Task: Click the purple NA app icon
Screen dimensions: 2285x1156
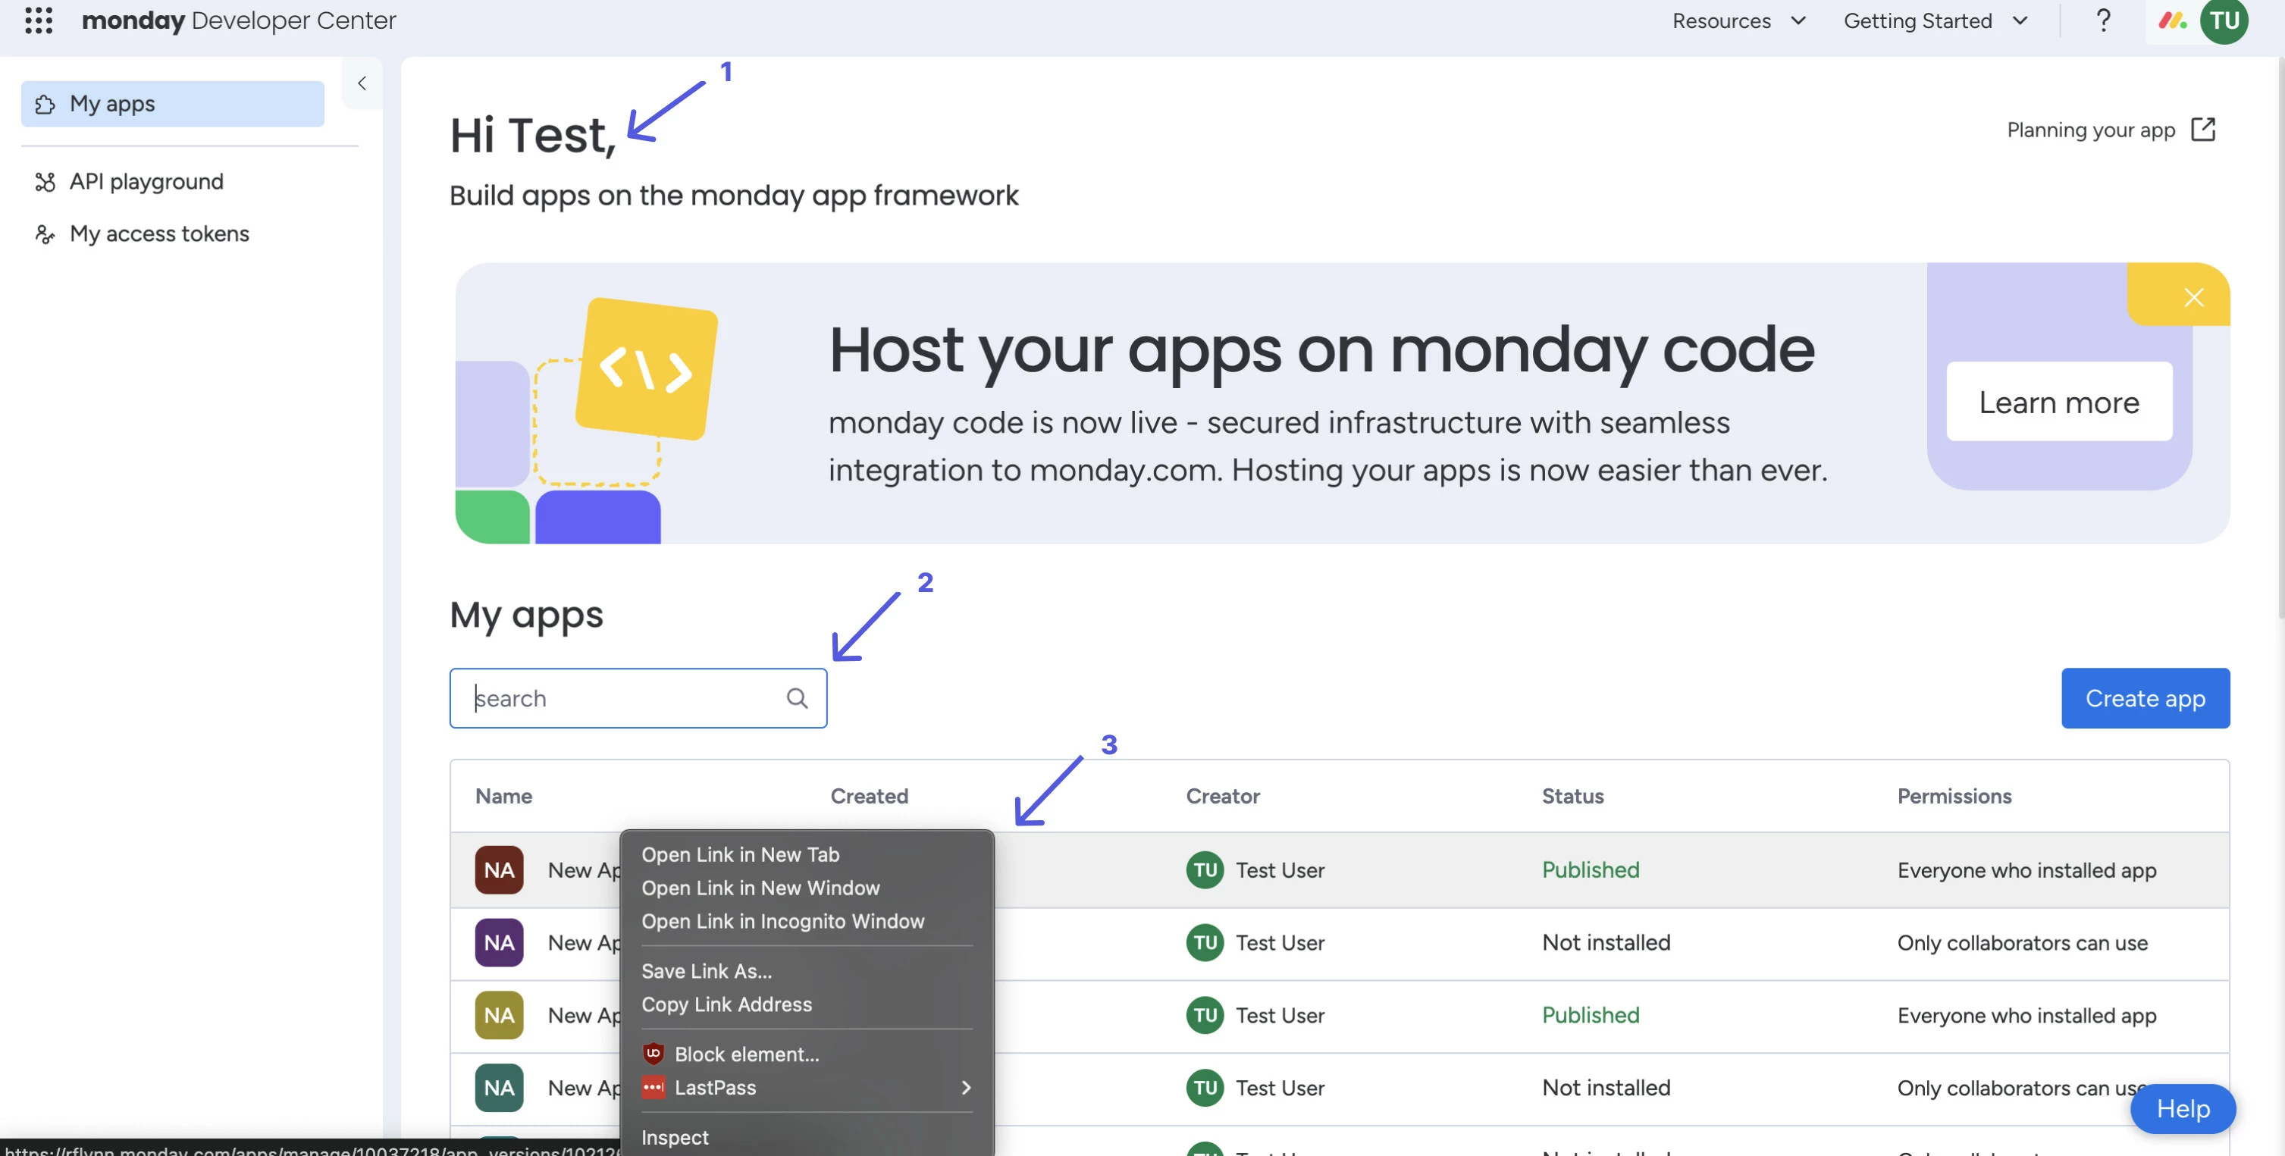Action: coord(499,942)
